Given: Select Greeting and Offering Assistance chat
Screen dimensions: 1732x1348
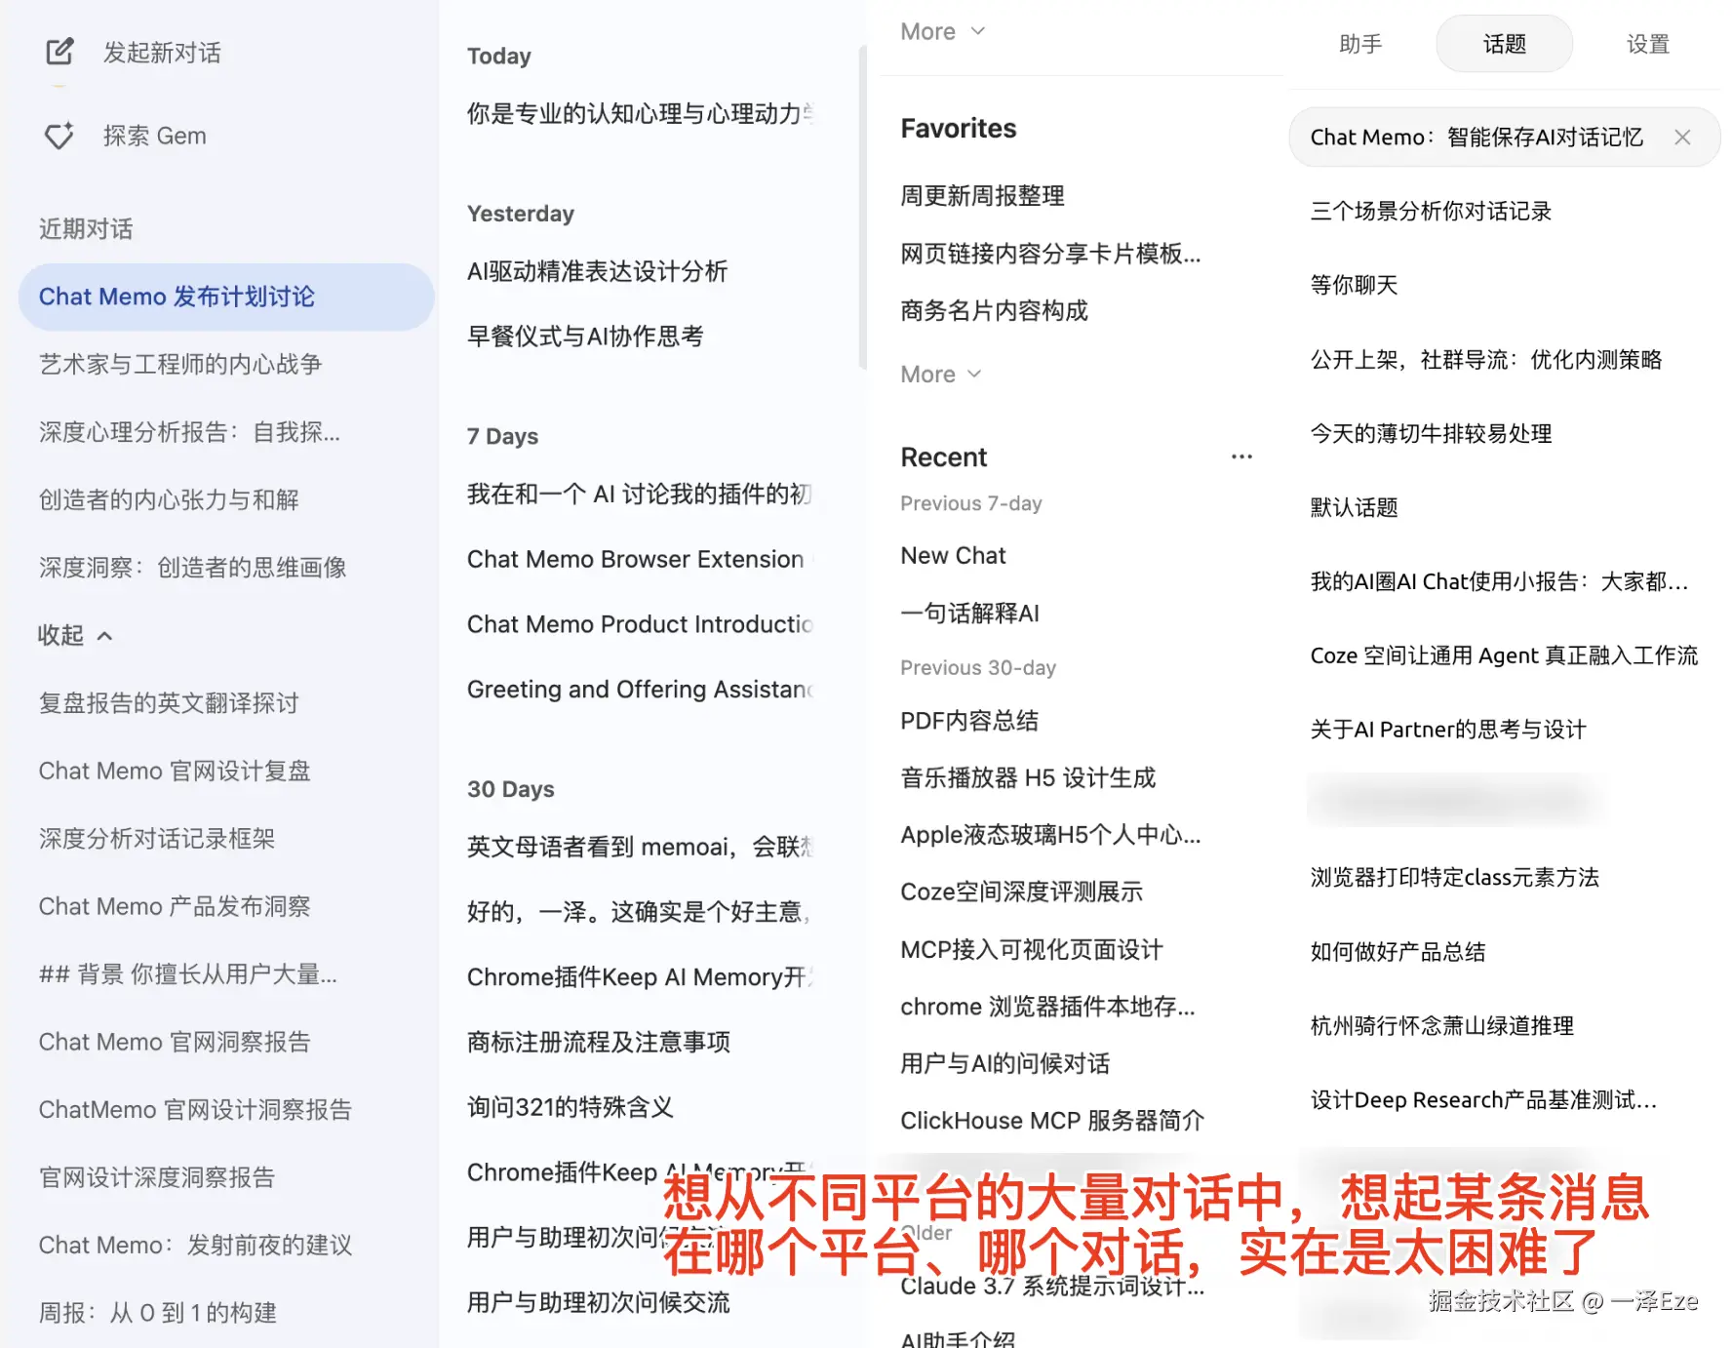Looking at the screenshot, I should pyautogui.click(x=640, y=690).
